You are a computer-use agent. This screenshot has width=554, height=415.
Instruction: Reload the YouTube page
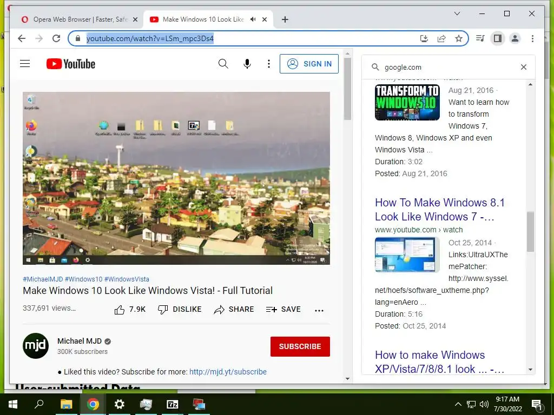56,38
